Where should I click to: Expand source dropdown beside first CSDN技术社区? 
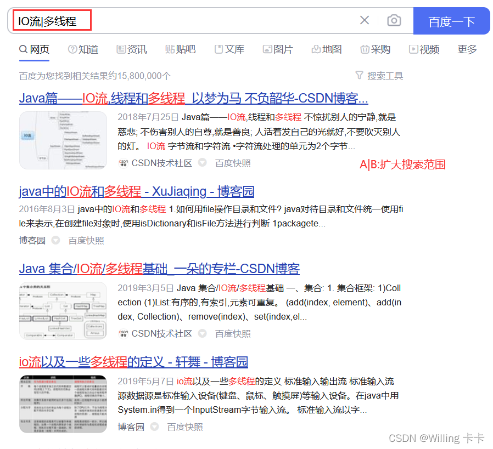point(202,163)
